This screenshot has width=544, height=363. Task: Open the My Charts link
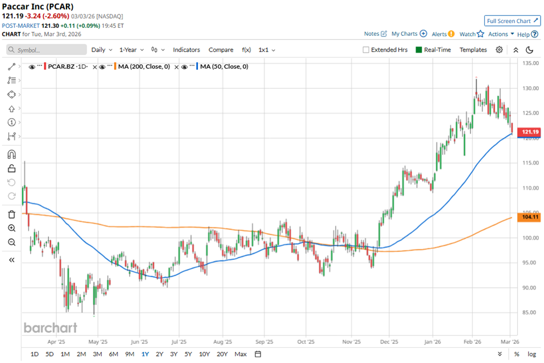(x=409, y=34)
